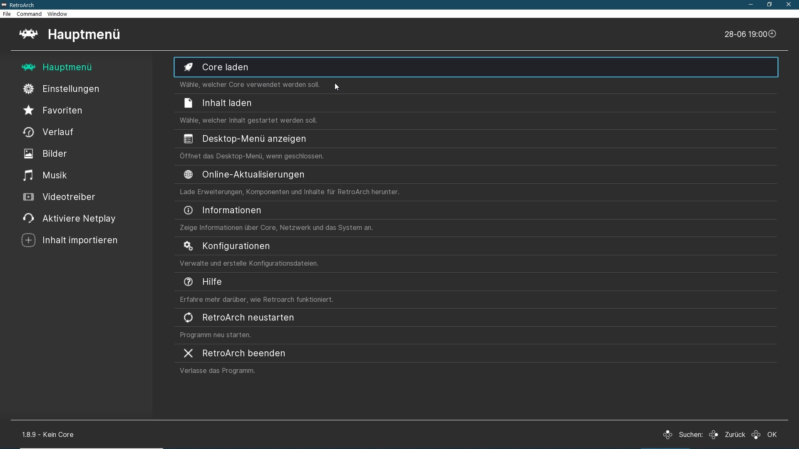Click the Bilder picture icon
This screenshot has width=799, height=449.
coord(28,154)
